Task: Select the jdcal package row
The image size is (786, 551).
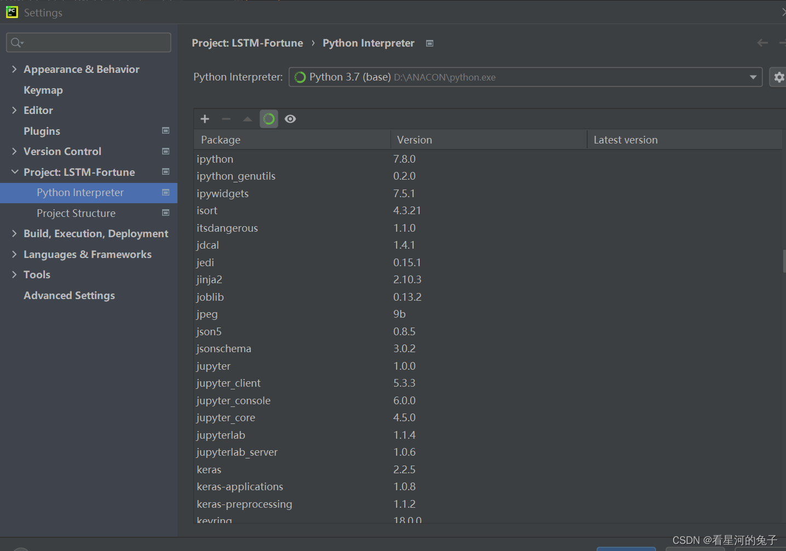Action: [x=488, y=245]
